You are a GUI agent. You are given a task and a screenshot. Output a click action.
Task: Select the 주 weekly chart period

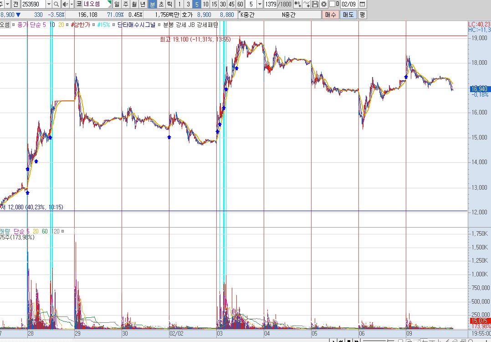(126, 4)
